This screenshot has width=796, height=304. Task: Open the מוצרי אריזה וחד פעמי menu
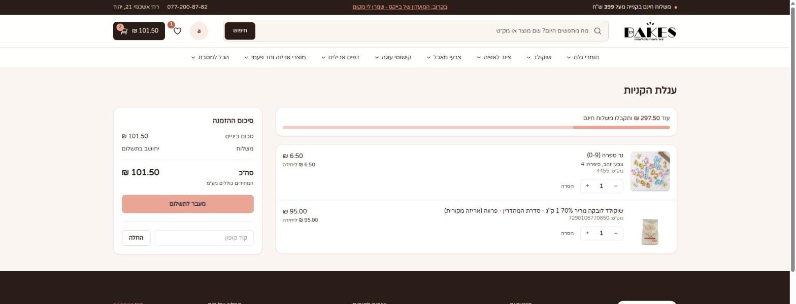pos(275,57)
